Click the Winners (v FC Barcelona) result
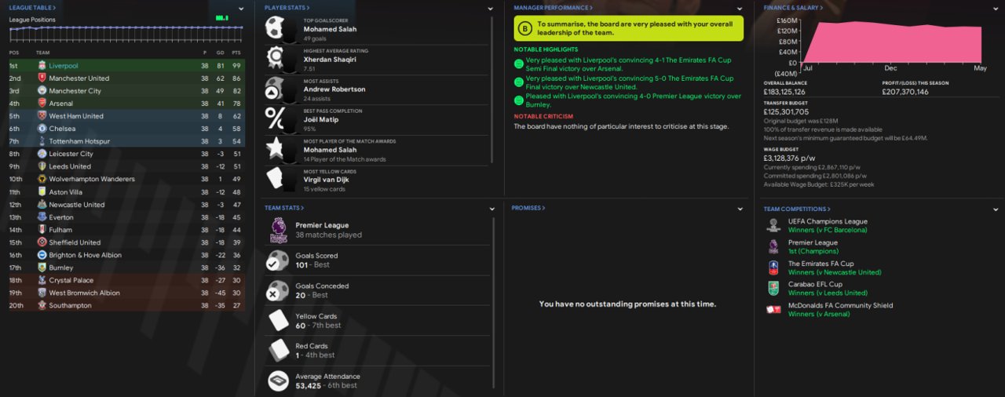The height and width of the screenshot is (397, 1005). coord(828,230)
